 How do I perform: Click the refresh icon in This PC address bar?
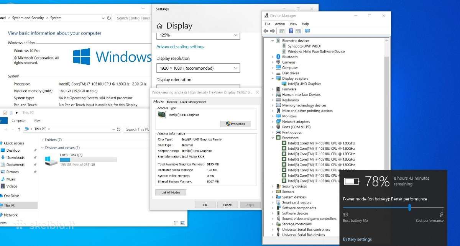(x=119, y=129)
